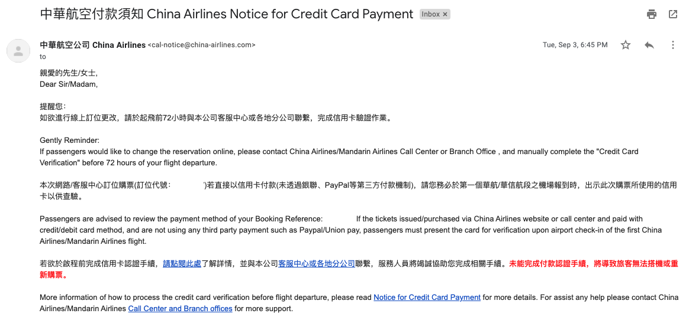
Task: Click the sender's gray avatar icon
Action: pyautogui.click(x=18, y=50)
